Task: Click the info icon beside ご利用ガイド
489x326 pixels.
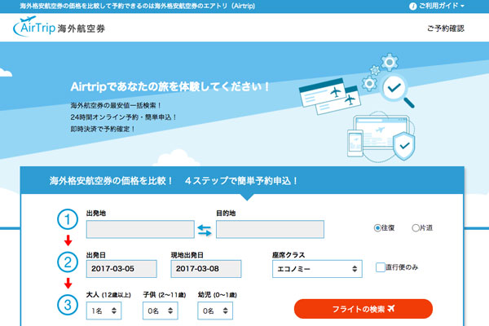Action: click(412, 7)
